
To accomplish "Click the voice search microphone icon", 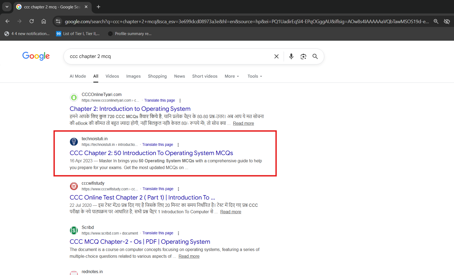I will (291, 56).
